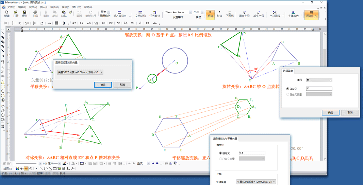Click the Font Color (字体颜色) swatch
363x185 pixels.
tap(293, 14)
